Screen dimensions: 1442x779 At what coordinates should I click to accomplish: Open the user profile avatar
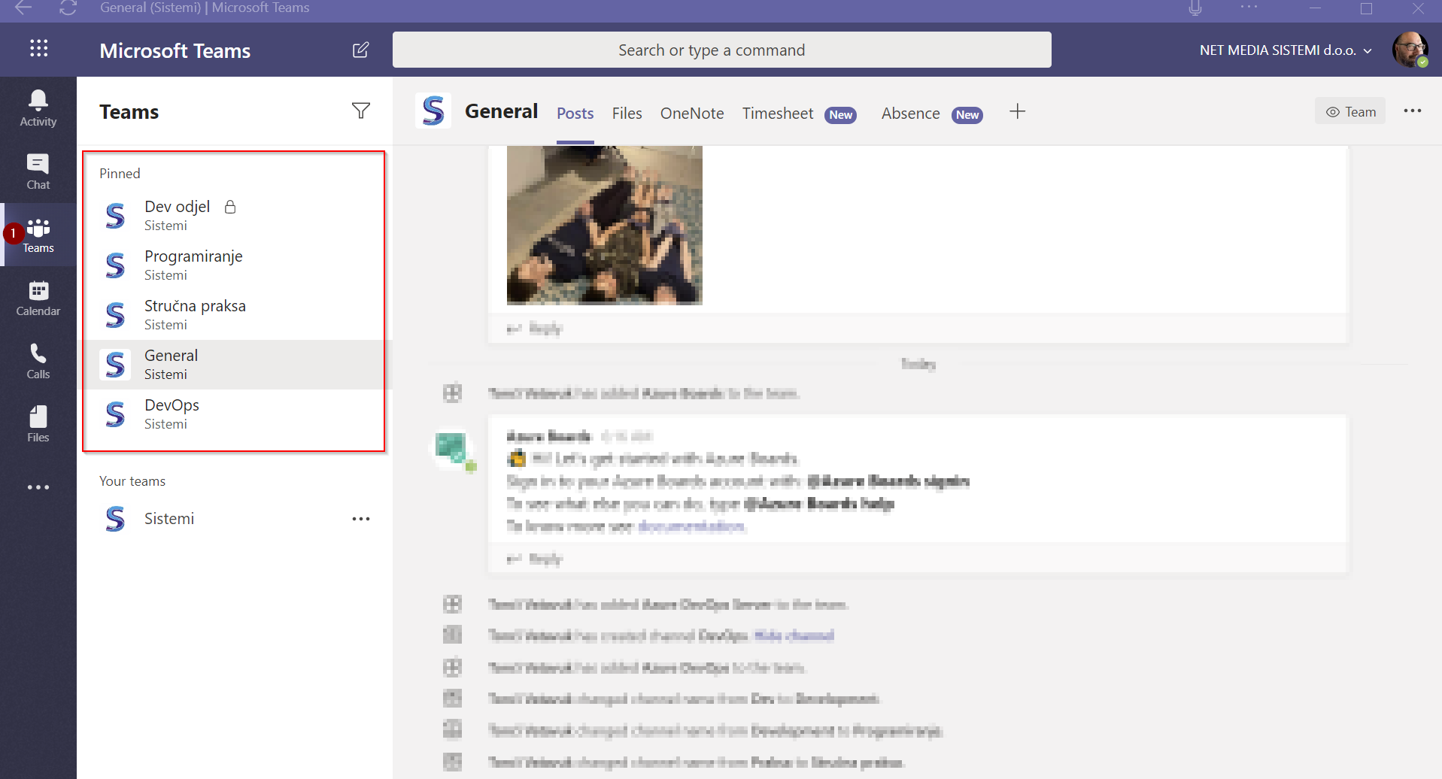point(1410,50)
